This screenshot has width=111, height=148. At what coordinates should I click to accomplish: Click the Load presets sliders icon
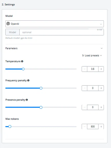83,55
